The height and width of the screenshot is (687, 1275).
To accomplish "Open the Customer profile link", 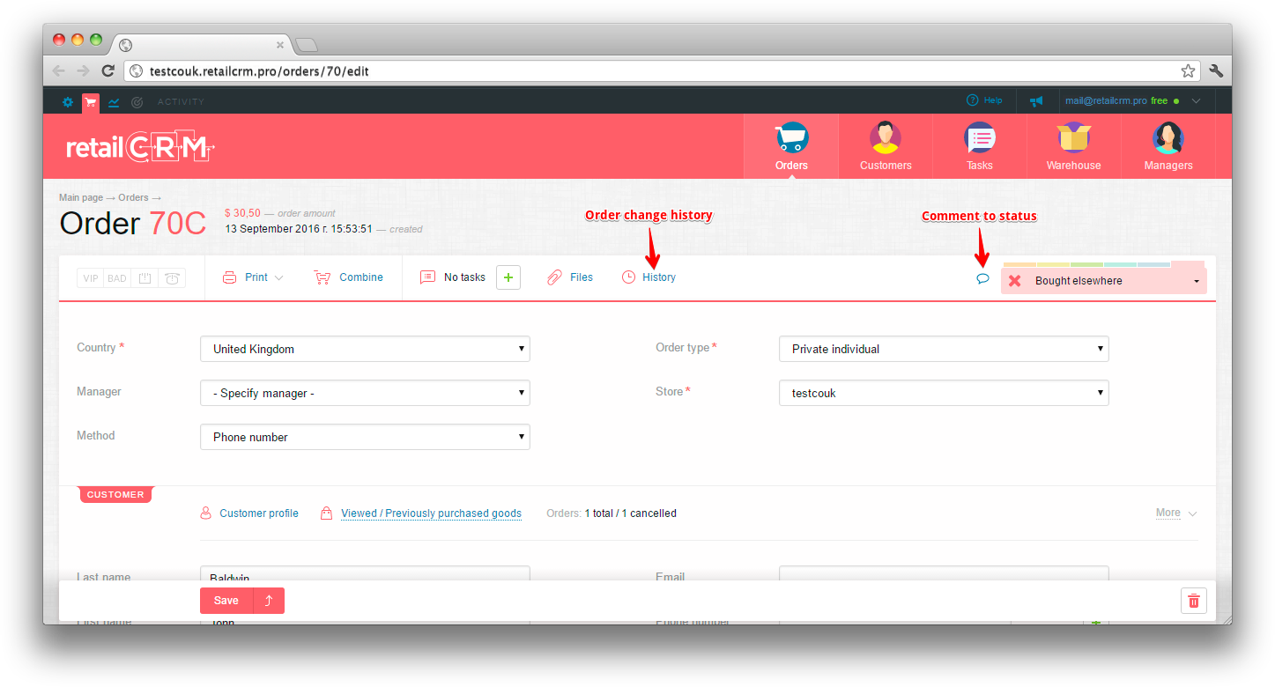I will (249, 513).
